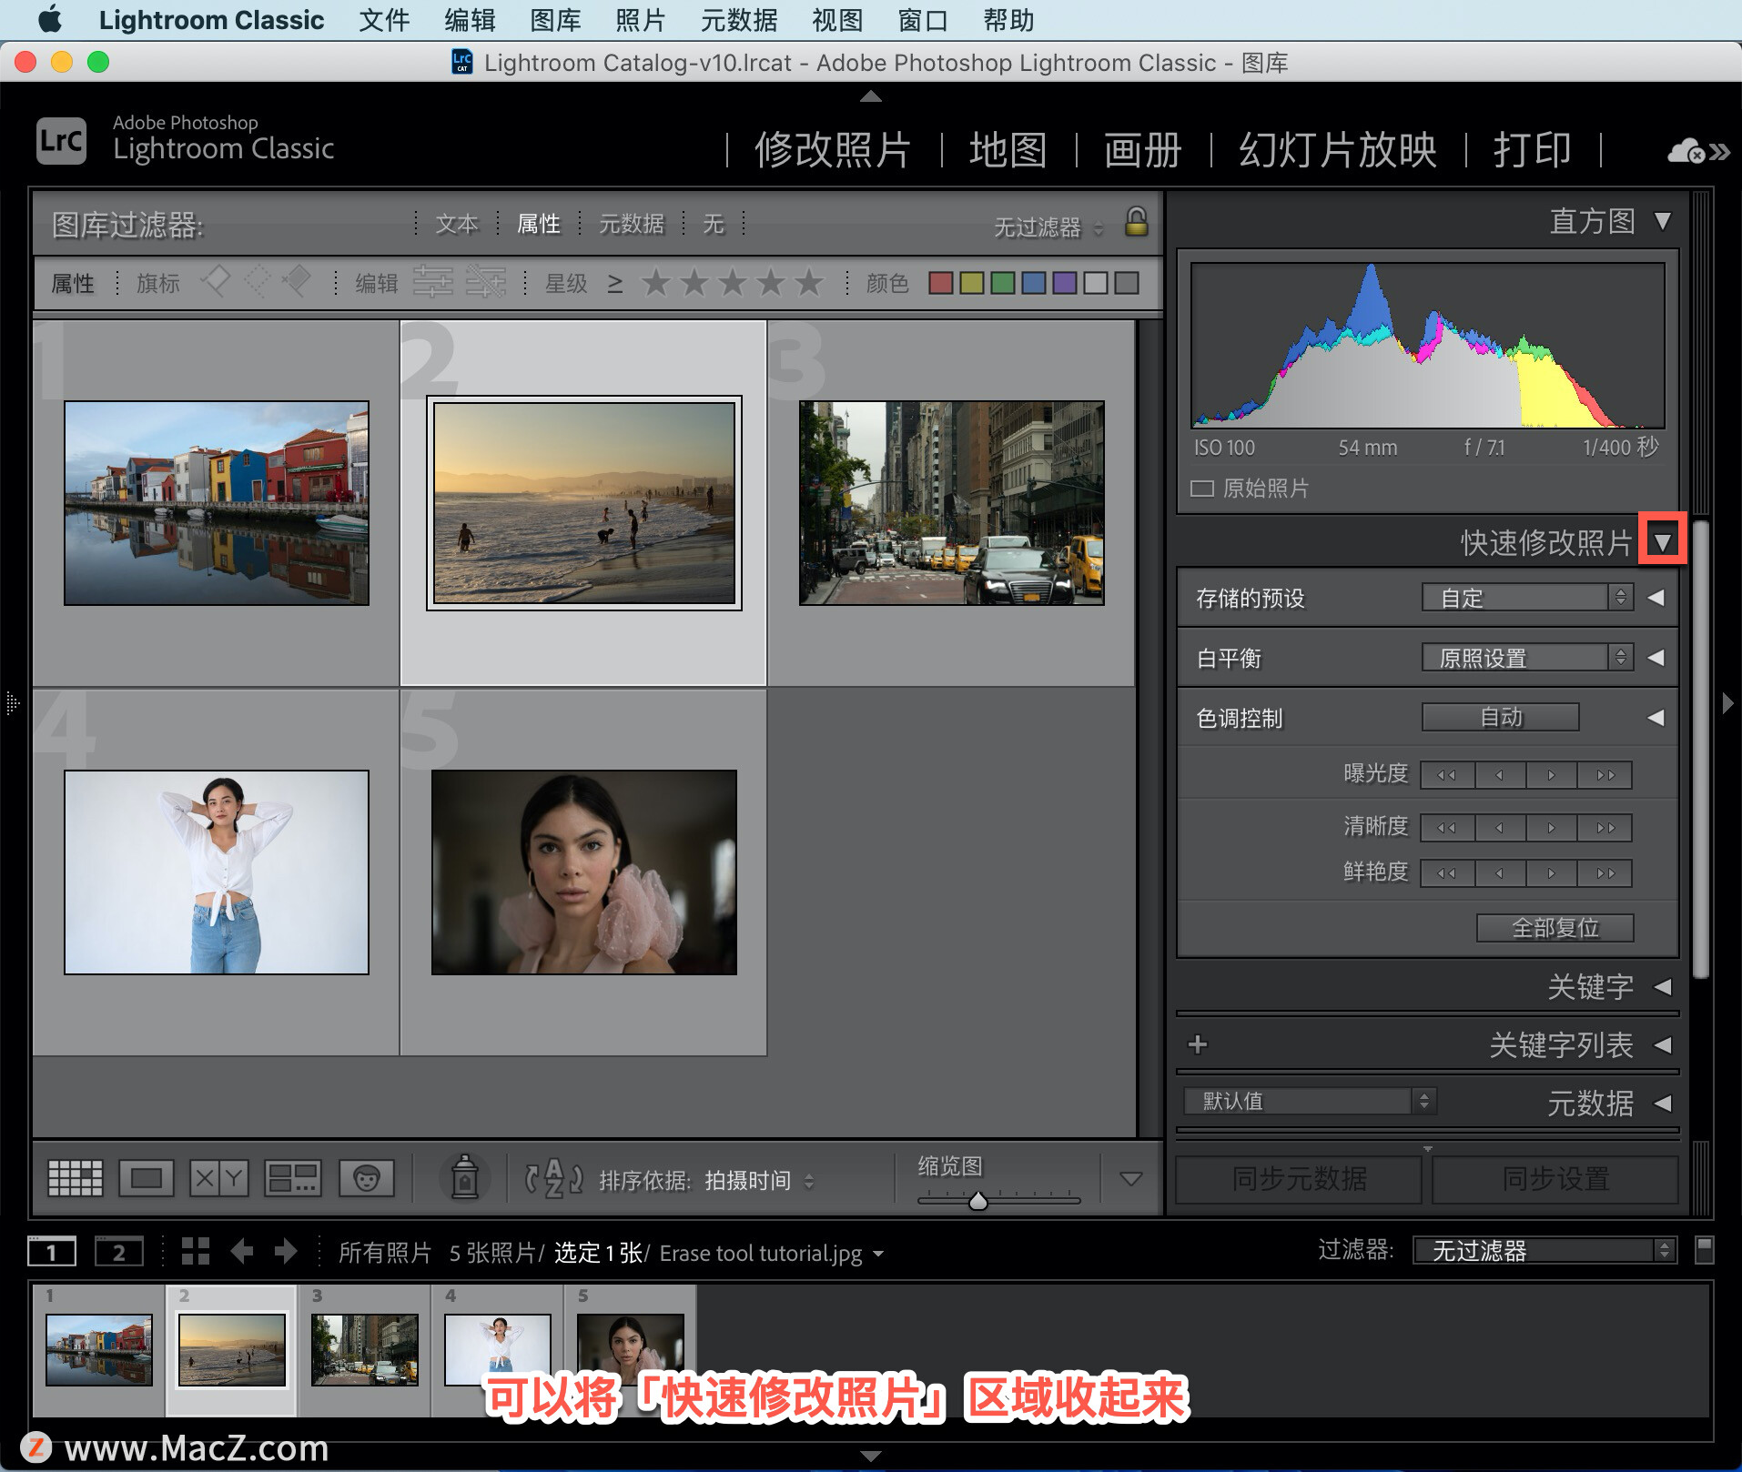Open Compare view (X|Y) icon
This screenshot has width=1742, height=1472.
(x=219, y=1178)
